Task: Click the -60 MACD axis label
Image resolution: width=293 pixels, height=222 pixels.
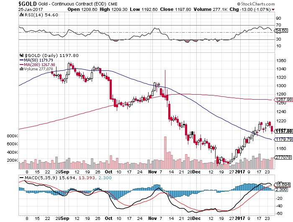Action: coord(279,214)
